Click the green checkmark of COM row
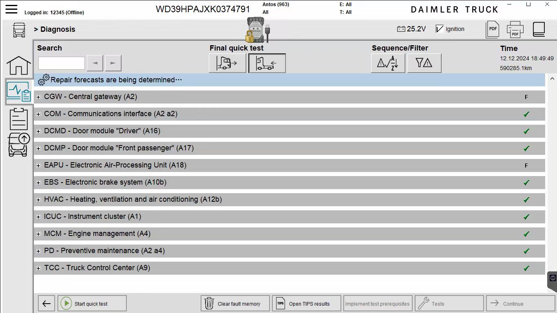Screen dimensions: 557x313 pyautogui.click(x=526, y=114)
